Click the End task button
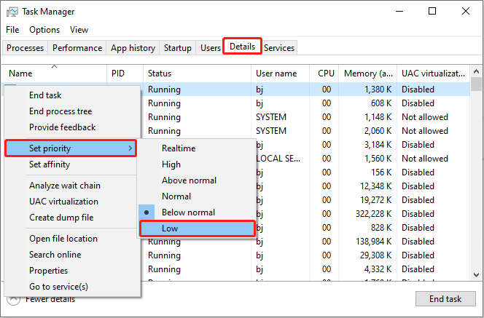Screen dimensions: 484x318 [x=445, y=299]
